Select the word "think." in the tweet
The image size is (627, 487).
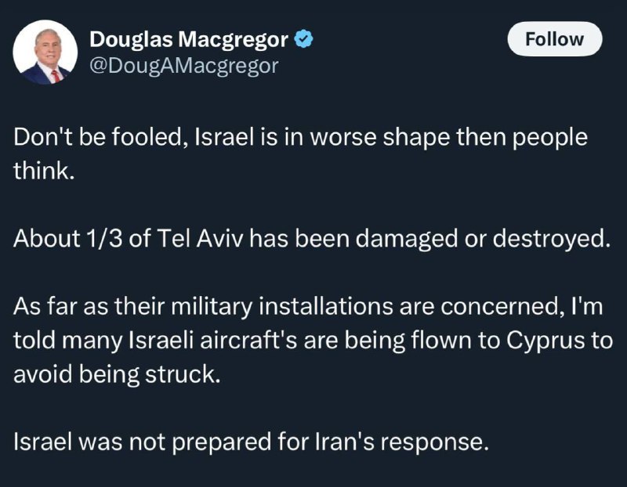(44, 171)
